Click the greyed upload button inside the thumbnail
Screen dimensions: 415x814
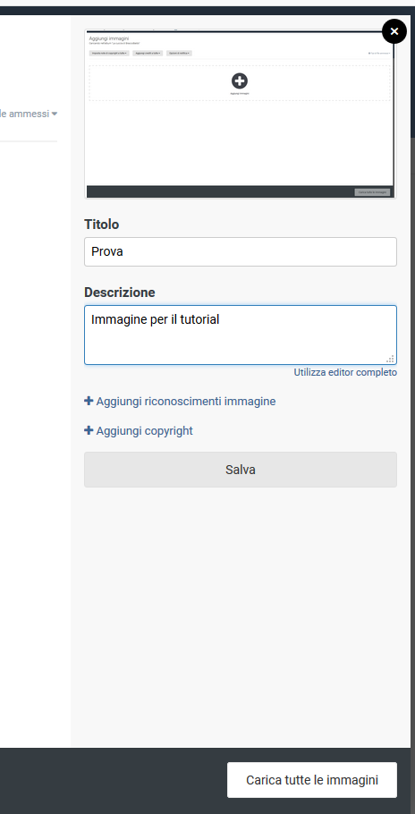click(x=372, y=192)
